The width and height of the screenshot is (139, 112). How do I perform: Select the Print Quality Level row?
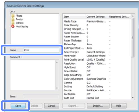point(97,60)
